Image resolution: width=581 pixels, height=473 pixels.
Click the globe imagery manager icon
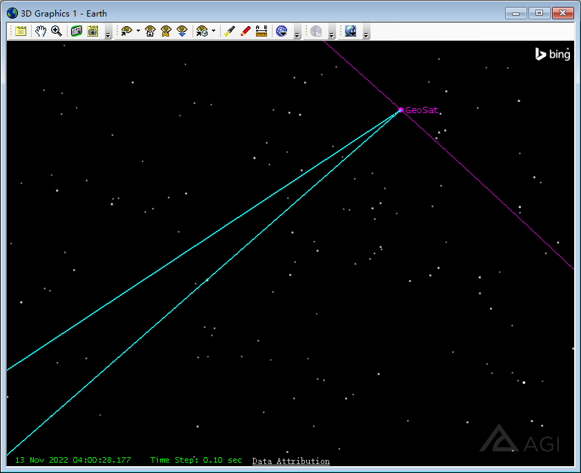coord(282,31)
